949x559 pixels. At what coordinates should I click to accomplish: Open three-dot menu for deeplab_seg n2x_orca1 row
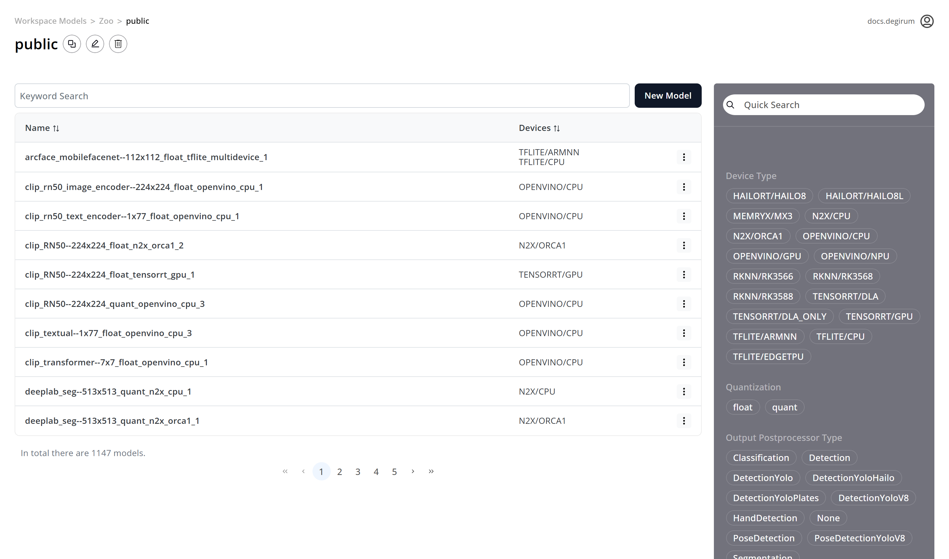[684, 421]
